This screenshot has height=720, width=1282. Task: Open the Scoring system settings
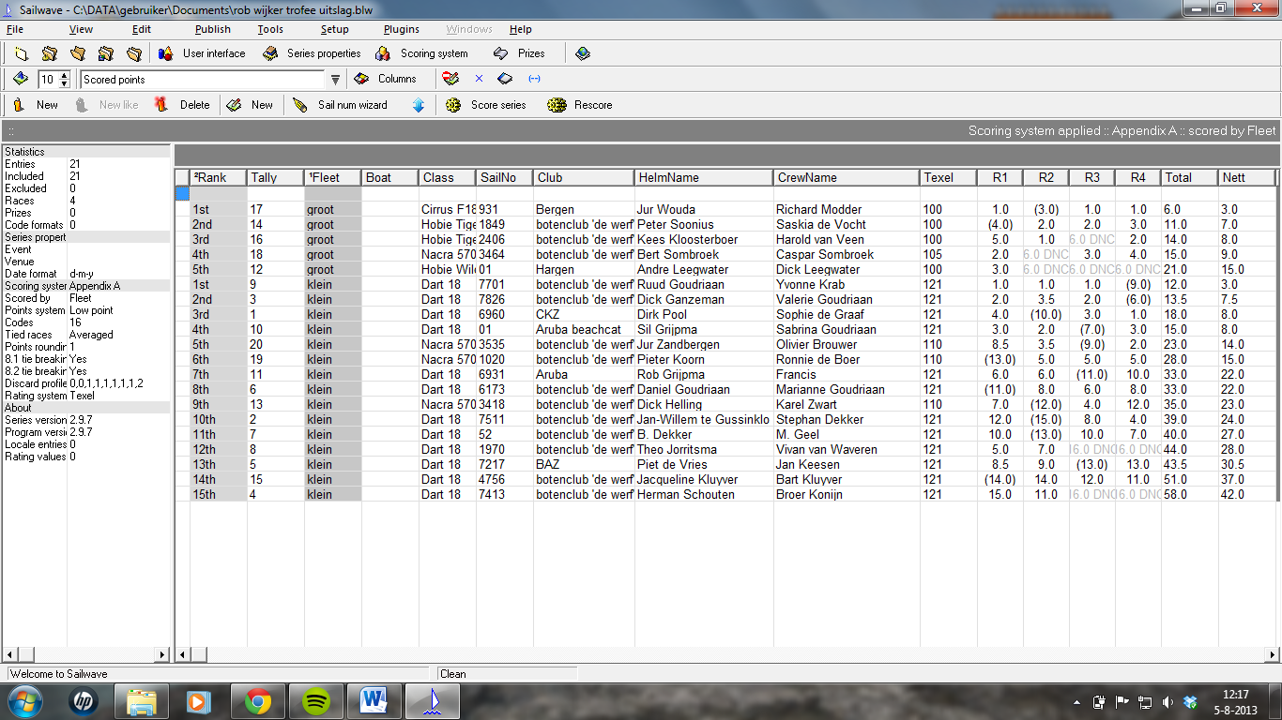click(422, 53)
